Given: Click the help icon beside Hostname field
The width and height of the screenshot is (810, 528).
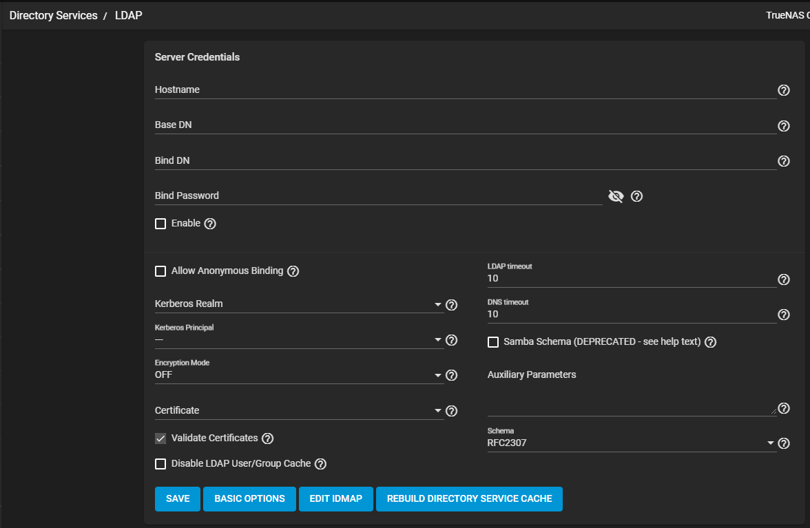Looking at the screenshot, I should coord(783,90).
